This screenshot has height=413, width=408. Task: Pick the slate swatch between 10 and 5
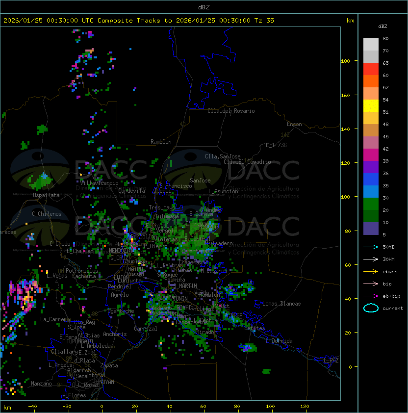click(371, 229)
